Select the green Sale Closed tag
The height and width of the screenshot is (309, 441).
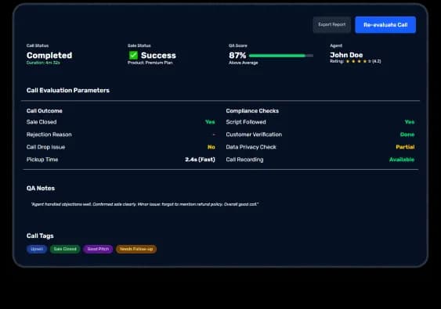pos(65,249)
